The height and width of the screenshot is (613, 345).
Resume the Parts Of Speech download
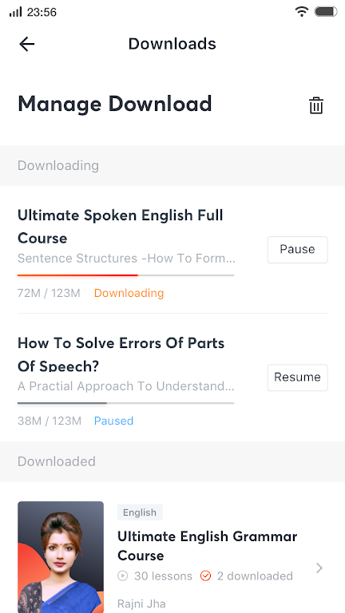[297, 378]
